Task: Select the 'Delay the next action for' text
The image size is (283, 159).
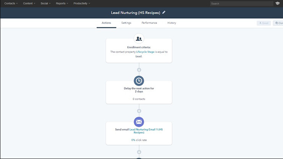Action: (139, 88)
